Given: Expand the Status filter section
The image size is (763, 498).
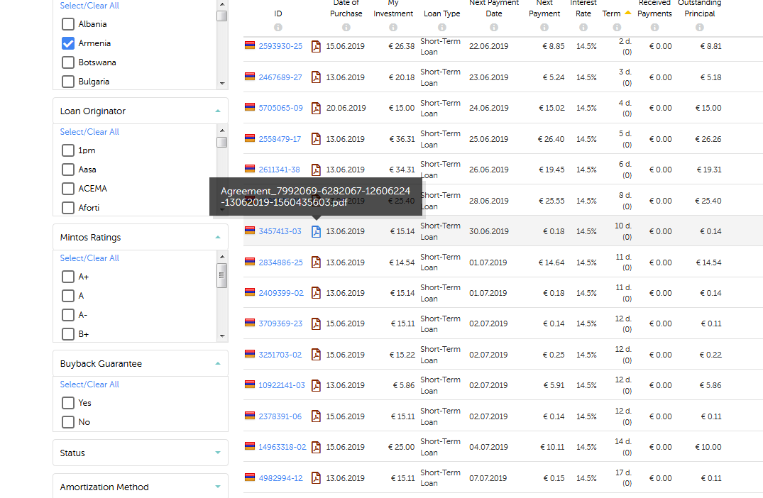Looking at the screenshot, I should (141, 453).
